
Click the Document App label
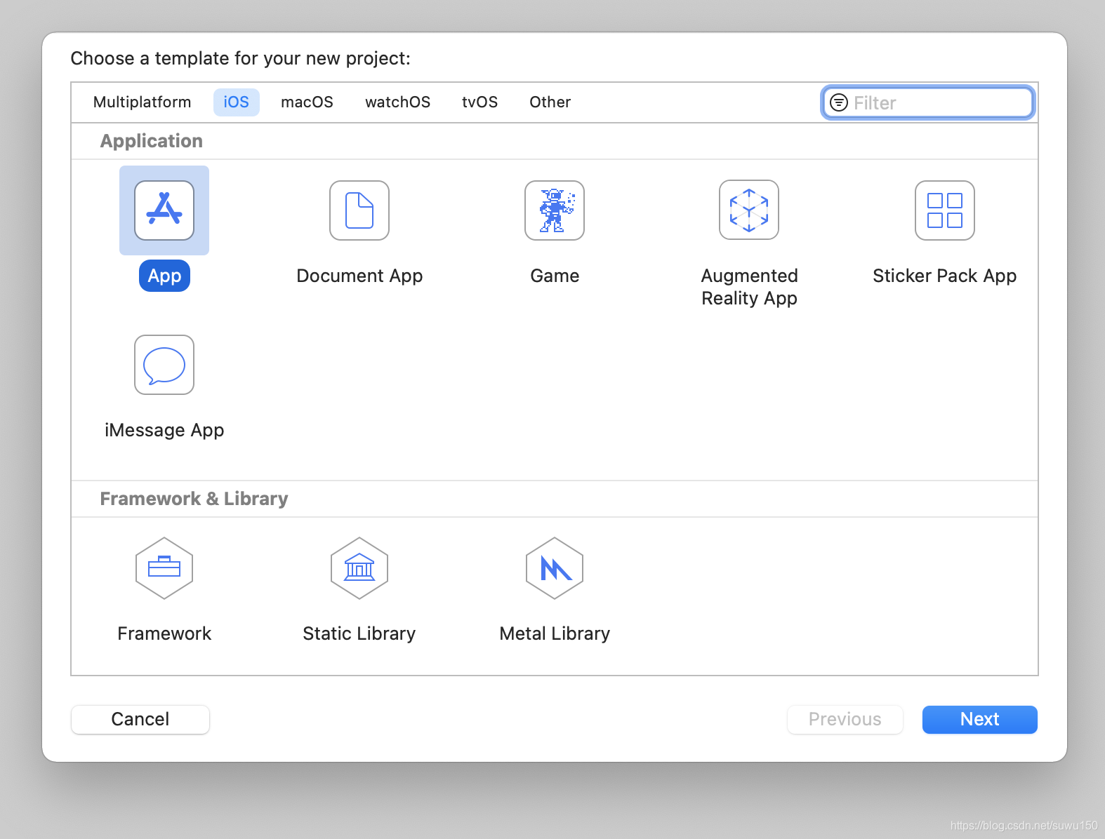click(x=359, y=276)
